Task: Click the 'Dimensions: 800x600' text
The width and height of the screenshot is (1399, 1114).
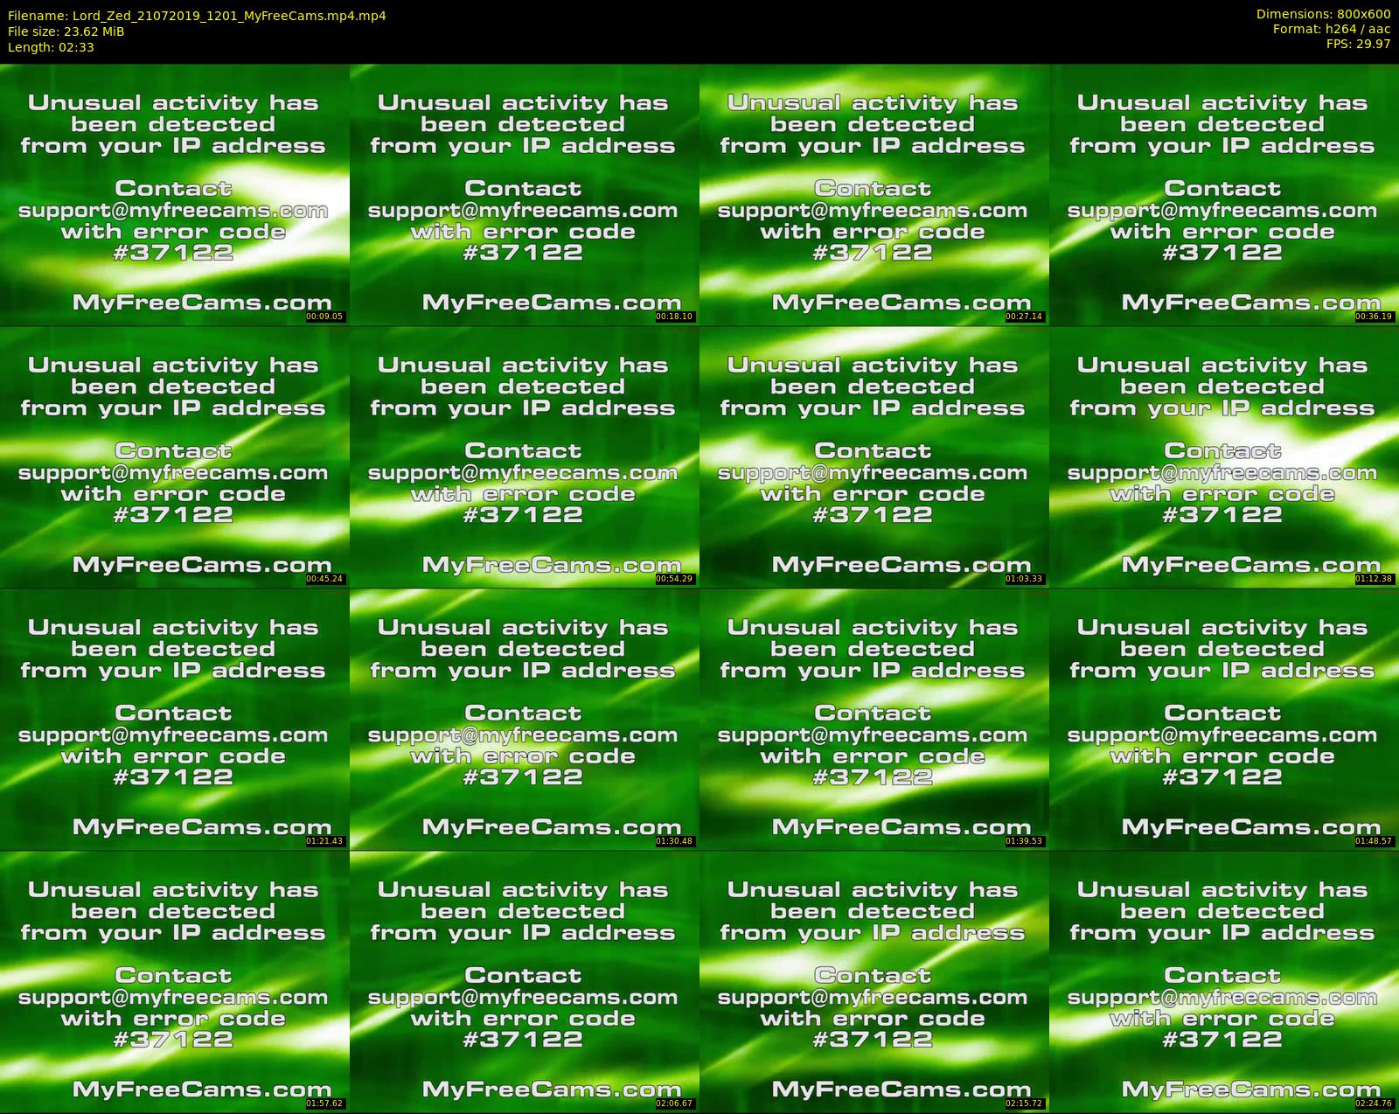Action: (x=1323, y=14)
